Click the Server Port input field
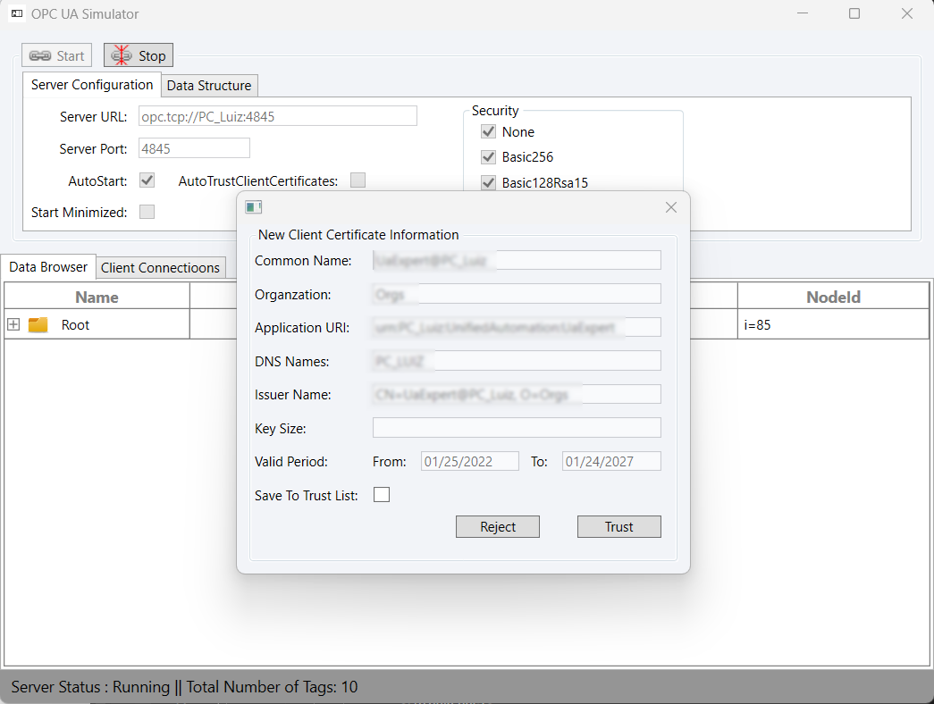The height and width of the screenshot is (704, 934). [x=194, y=148]
